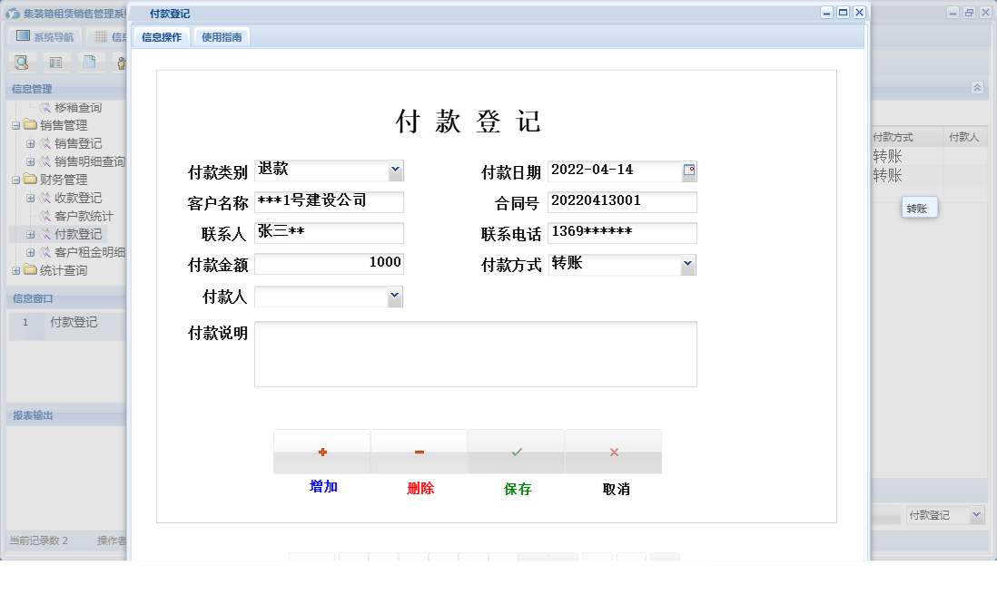This screenshot has height=594, width=997.
Task: Open the 付款人 dropdown
Action: [394, 297]
